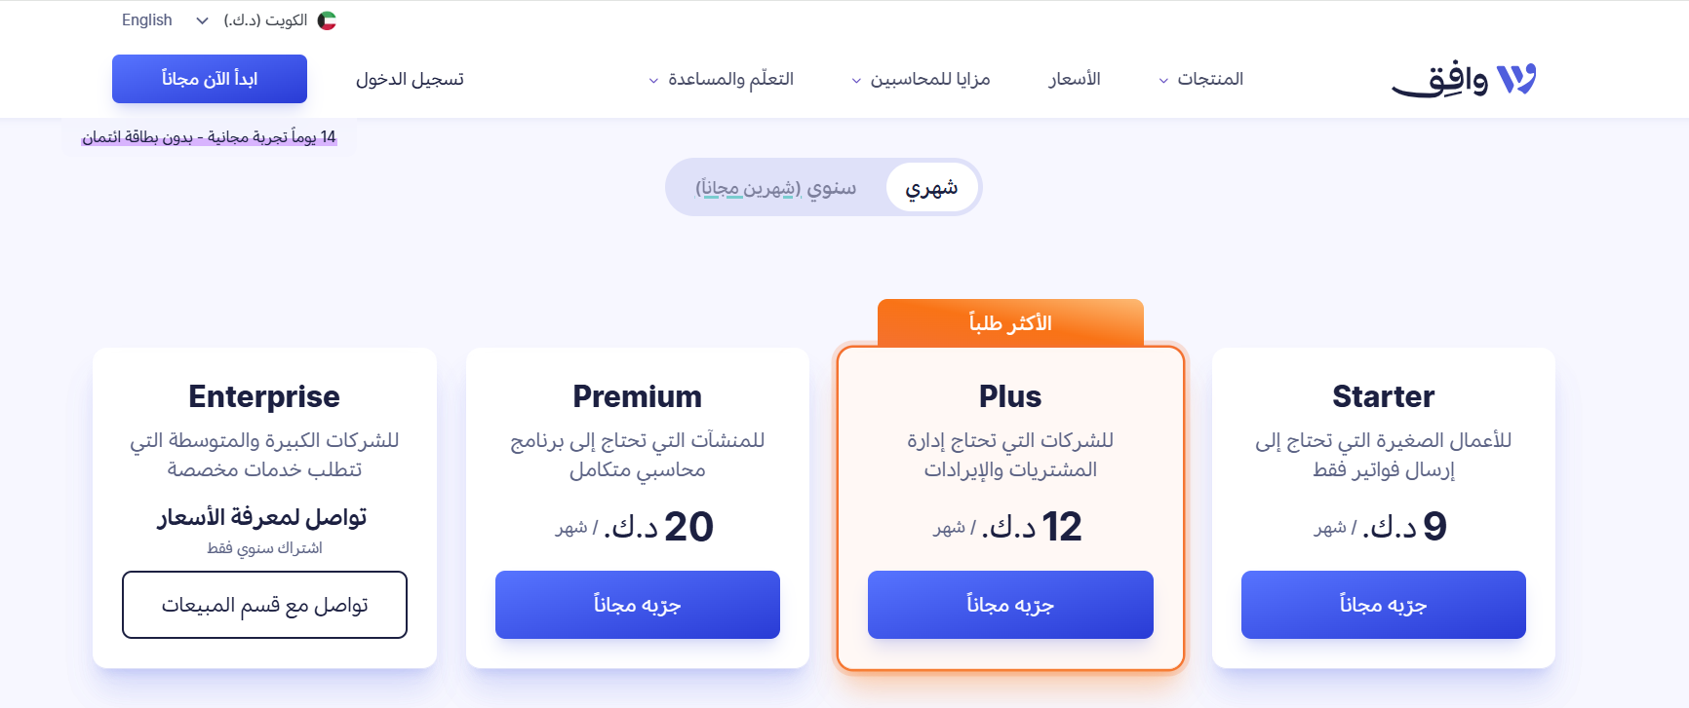Screen dimensions: 1689x708
Task: Click the chevron next to English
Action: (x=202, y=19)
